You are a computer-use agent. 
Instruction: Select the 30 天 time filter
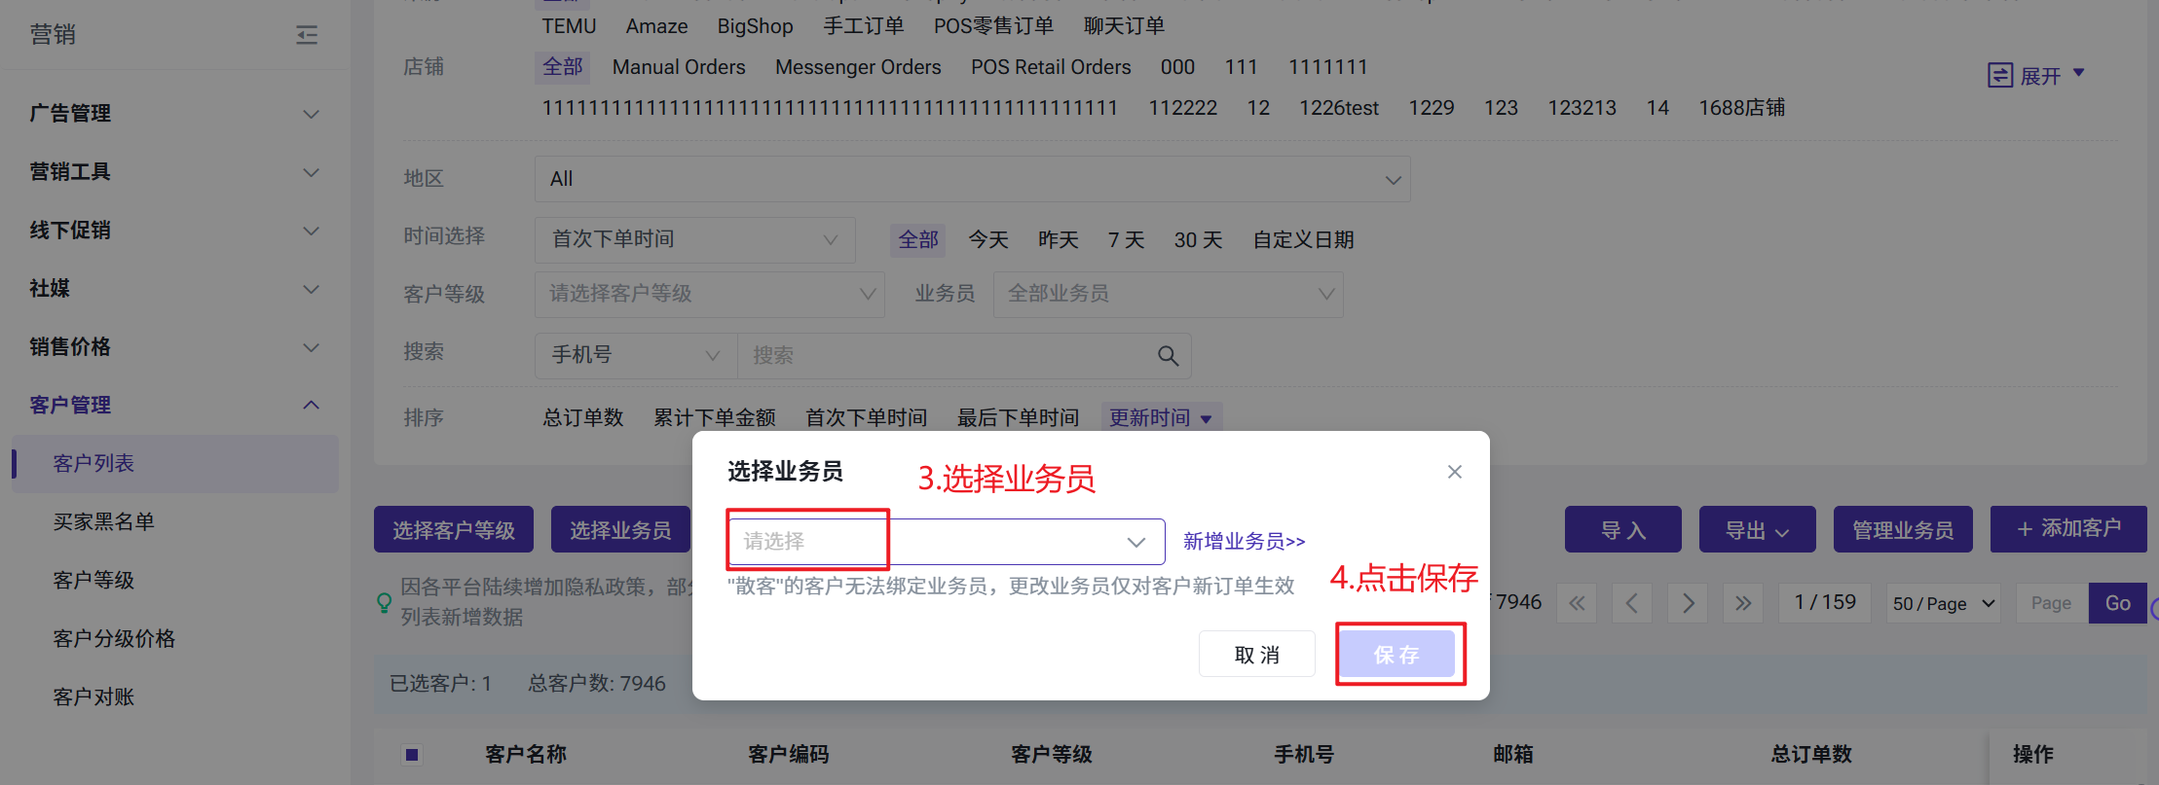click(1198, 239)
